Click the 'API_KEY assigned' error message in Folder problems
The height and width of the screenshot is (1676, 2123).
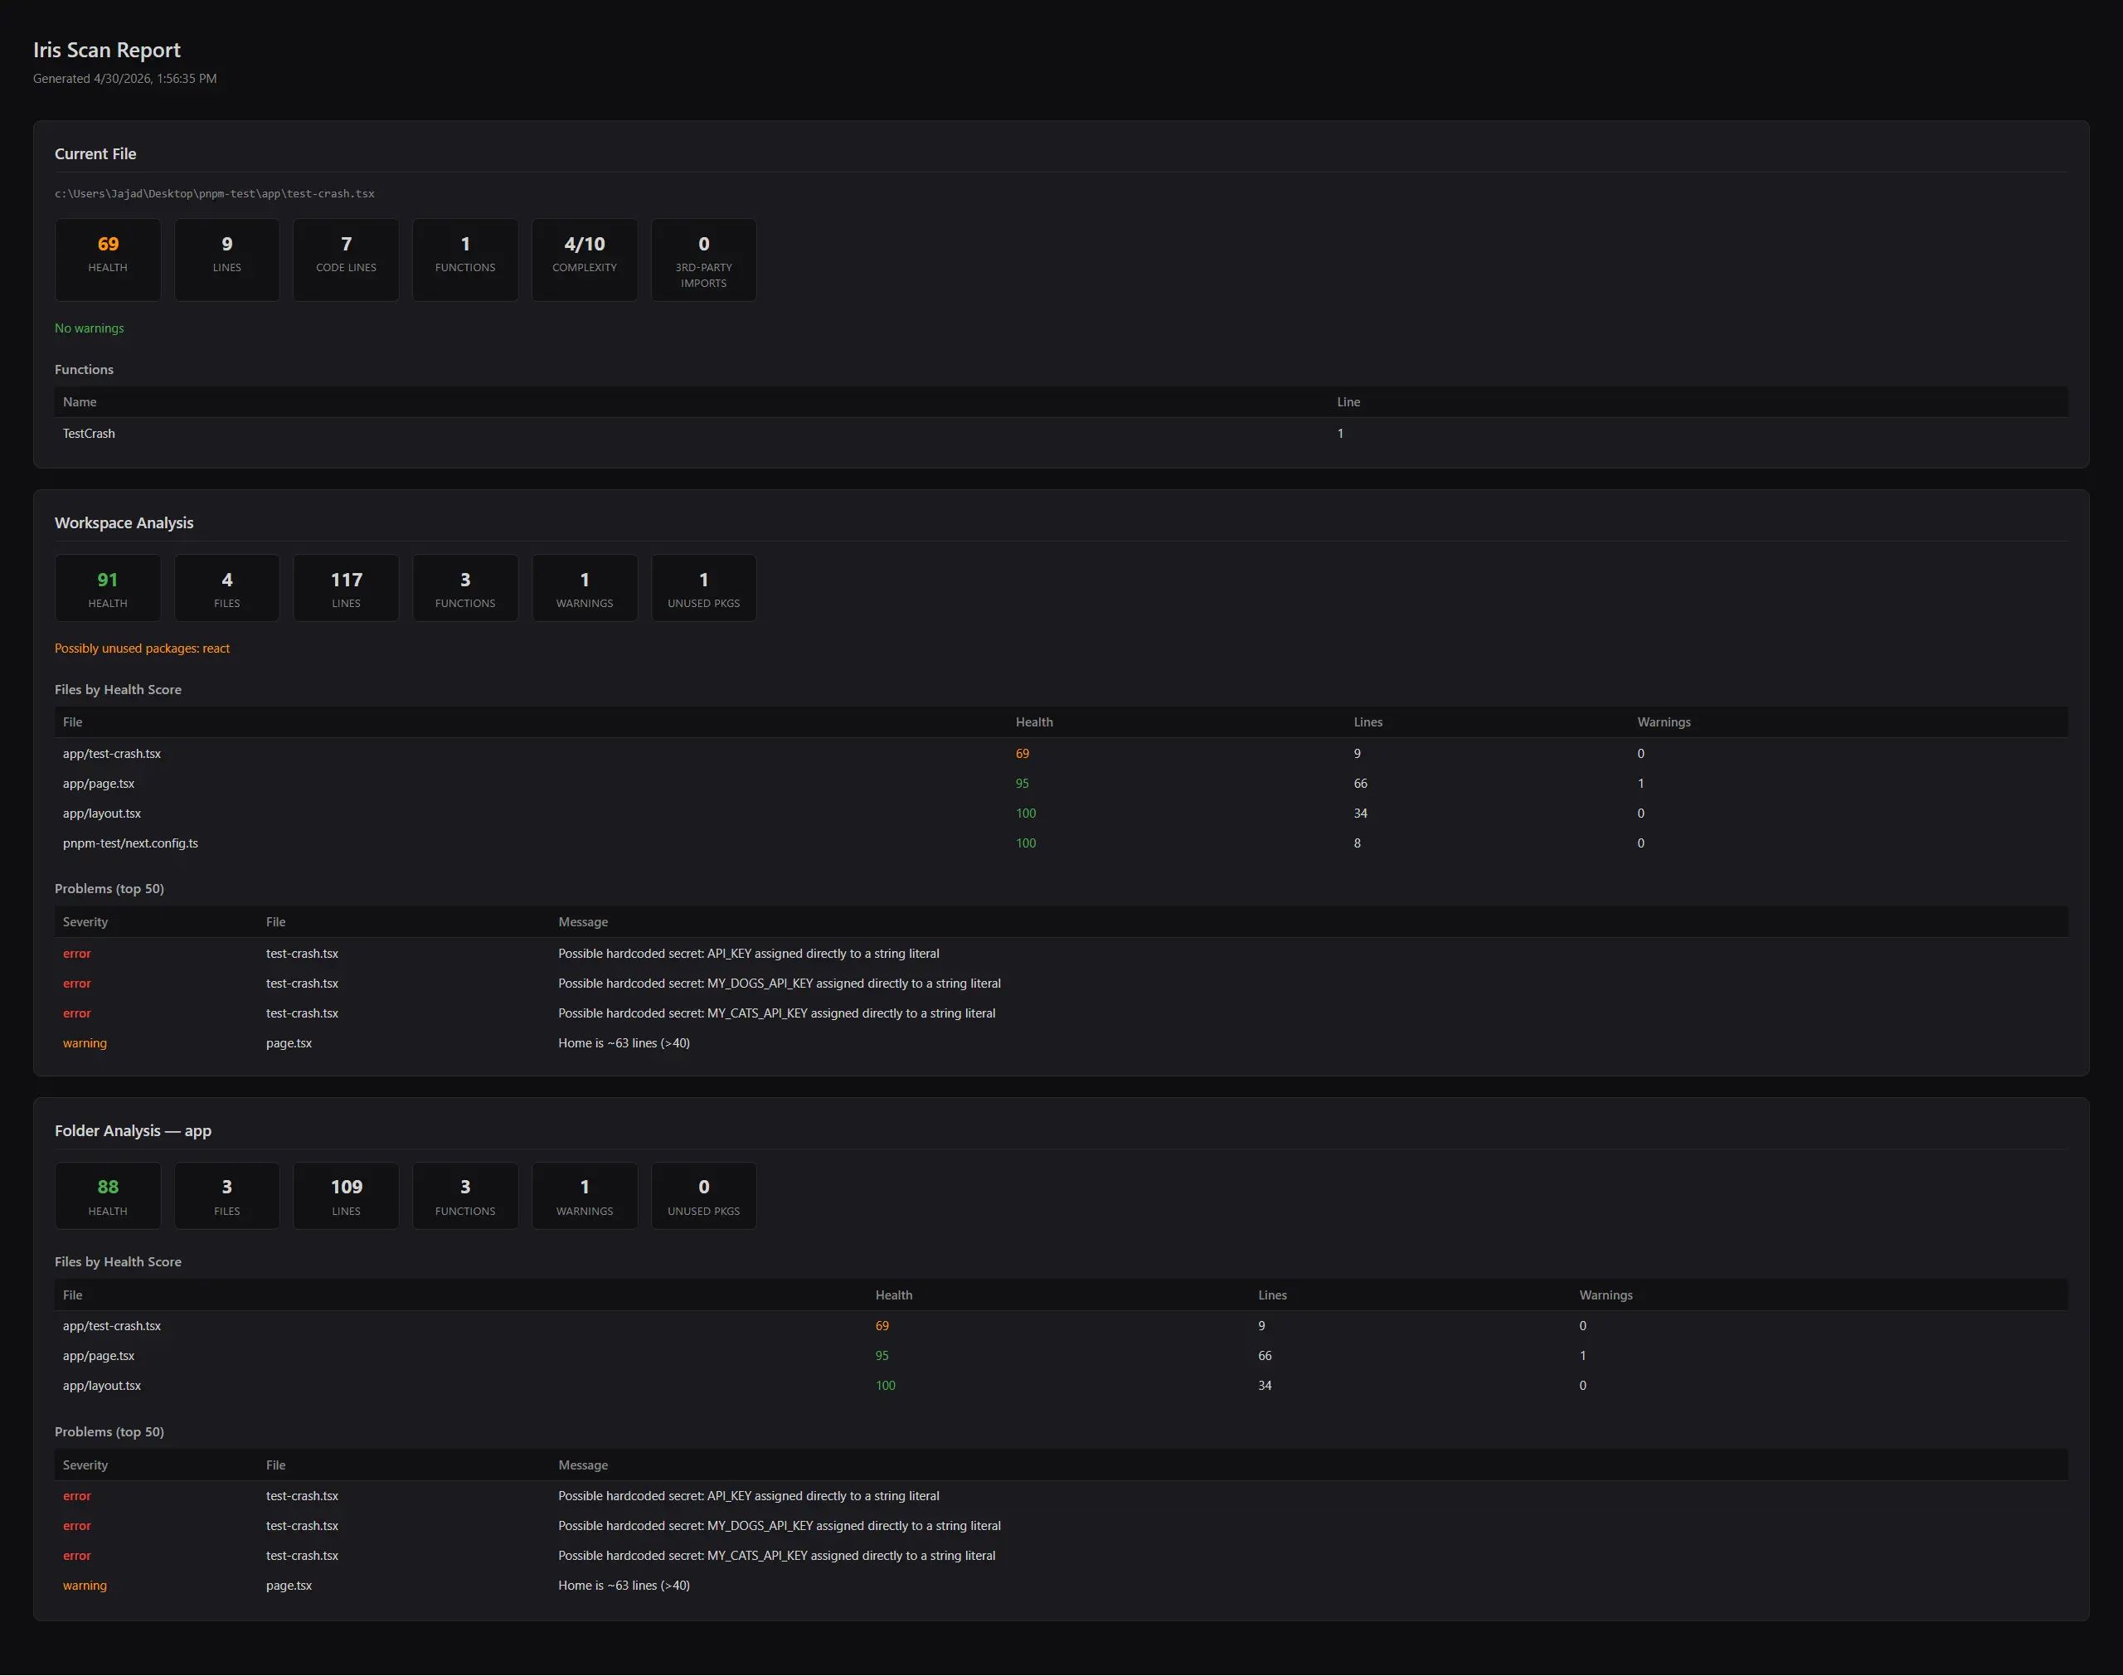[x=749, y=1496]
